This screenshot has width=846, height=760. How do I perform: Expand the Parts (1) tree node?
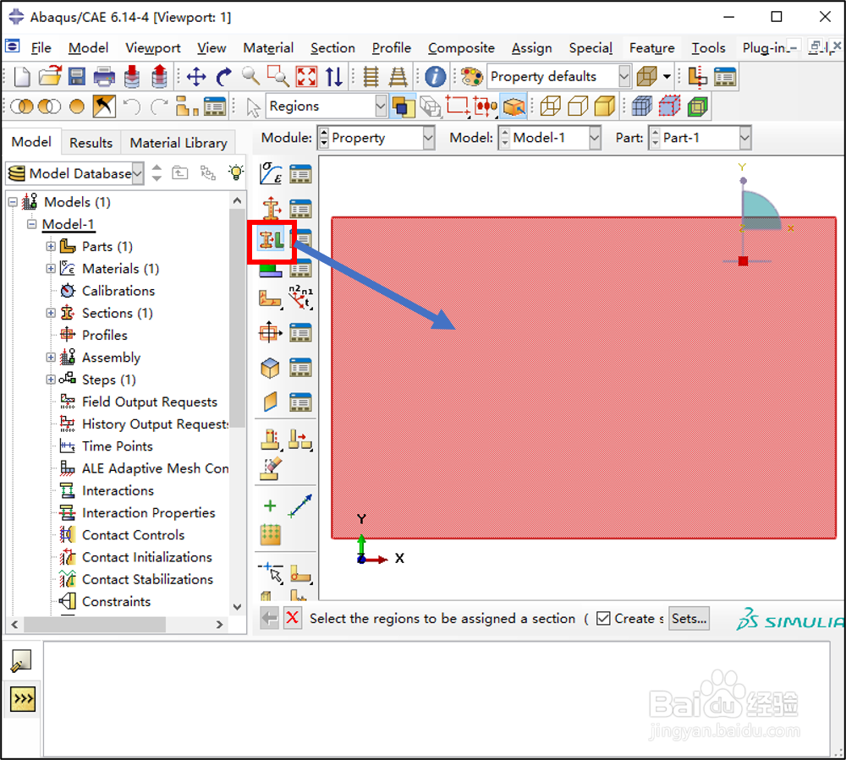(51, 246)
